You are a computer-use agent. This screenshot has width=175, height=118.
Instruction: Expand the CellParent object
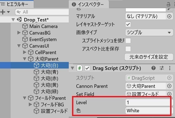coord(24,52)
